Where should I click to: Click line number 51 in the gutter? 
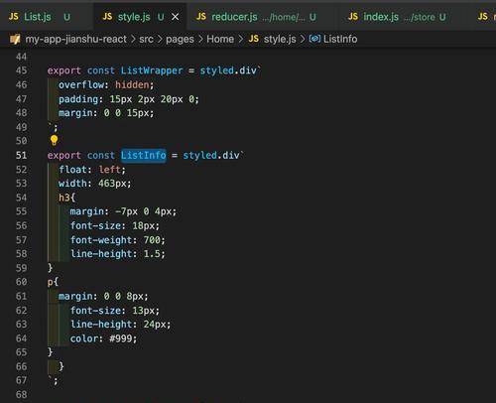pyautogui.click(x=21, y=155)
